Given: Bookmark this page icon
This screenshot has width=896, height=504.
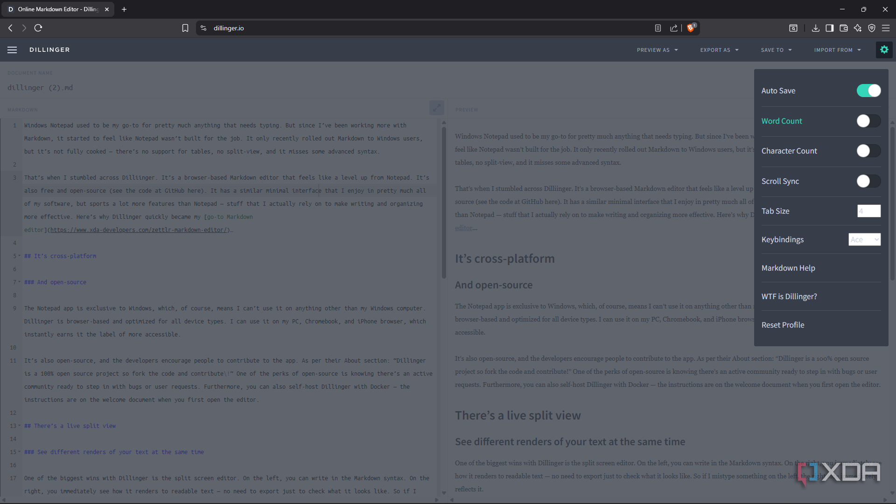Looking at the screenshot, I should coord(185,28).
